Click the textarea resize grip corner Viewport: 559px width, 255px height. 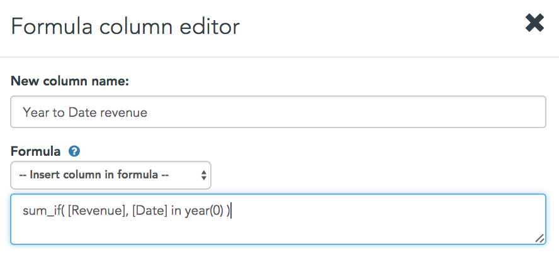click(x=539, y=238)
